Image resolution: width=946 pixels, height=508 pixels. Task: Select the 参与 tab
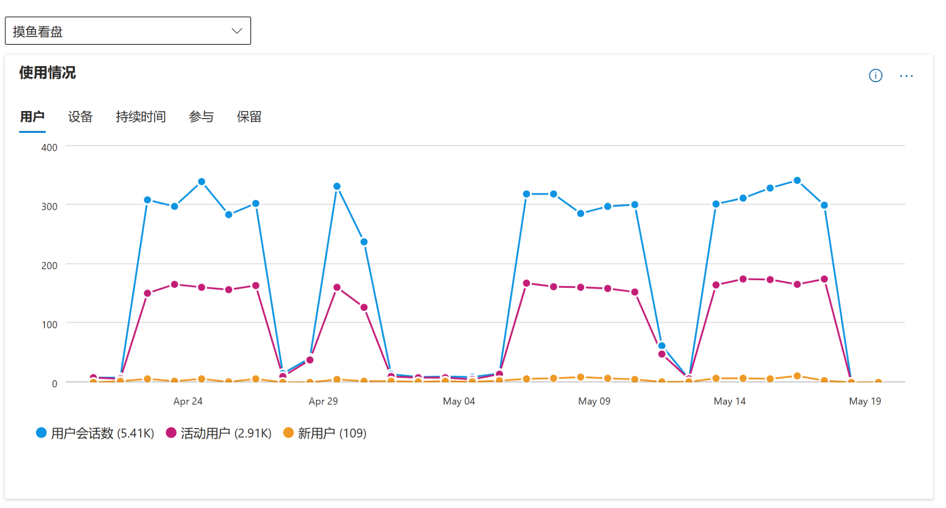201,117
